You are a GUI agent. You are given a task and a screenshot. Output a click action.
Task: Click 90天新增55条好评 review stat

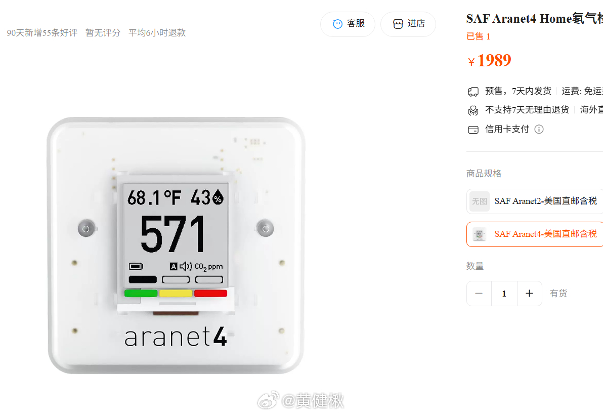click(42, 33)
